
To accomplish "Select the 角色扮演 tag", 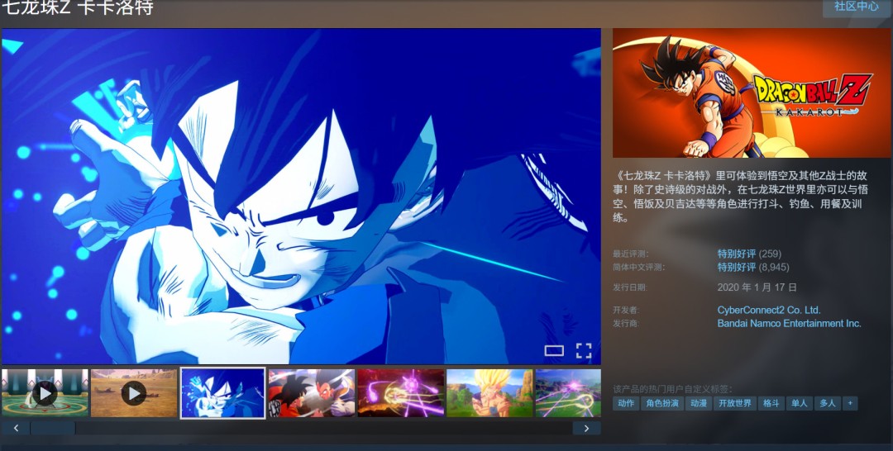I will [x=662, y=403].
